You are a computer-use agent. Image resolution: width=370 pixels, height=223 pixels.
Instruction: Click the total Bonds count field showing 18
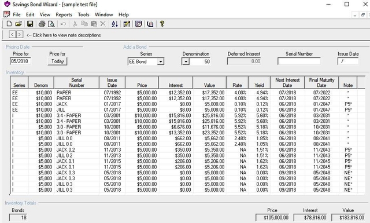pyautogui.click(x=18, y=218)
